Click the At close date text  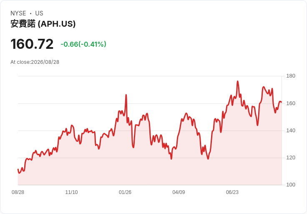tap(35, 62)
